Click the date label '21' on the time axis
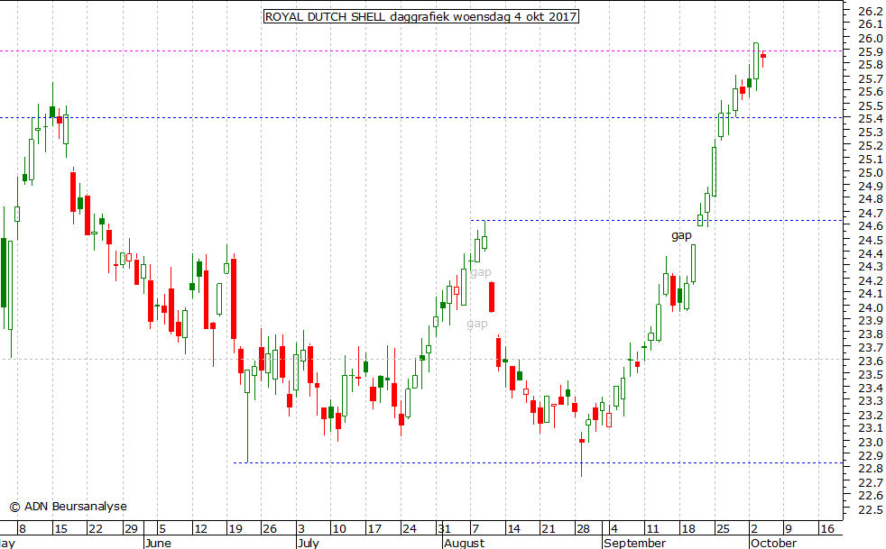This screenshot has width=886, height=549. (x=548, y=528)
